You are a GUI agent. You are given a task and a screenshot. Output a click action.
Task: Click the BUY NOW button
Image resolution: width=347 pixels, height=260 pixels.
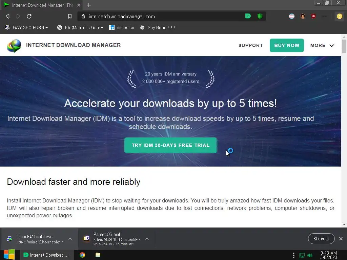click(x=287, y=45)
